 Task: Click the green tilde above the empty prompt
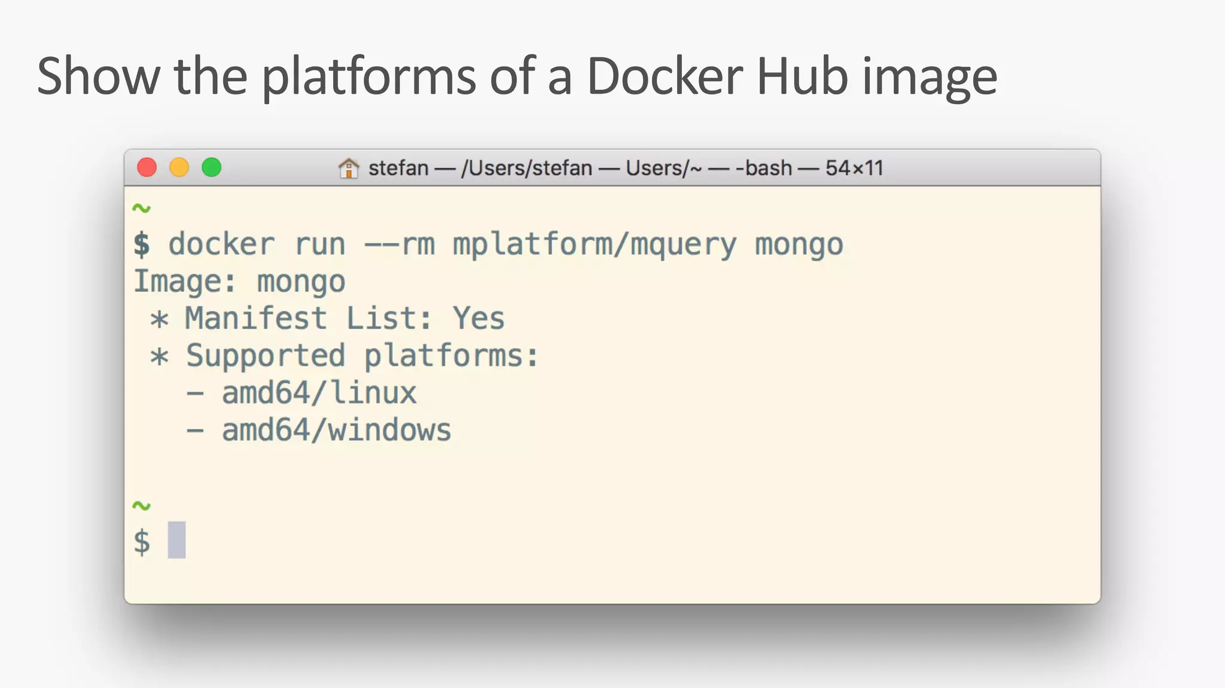[142, 506]
